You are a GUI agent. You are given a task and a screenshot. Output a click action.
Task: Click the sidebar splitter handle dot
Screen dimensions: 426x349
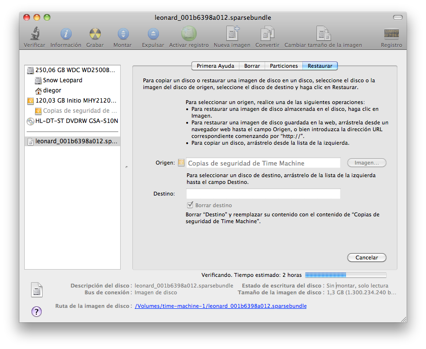coord(126,167)
